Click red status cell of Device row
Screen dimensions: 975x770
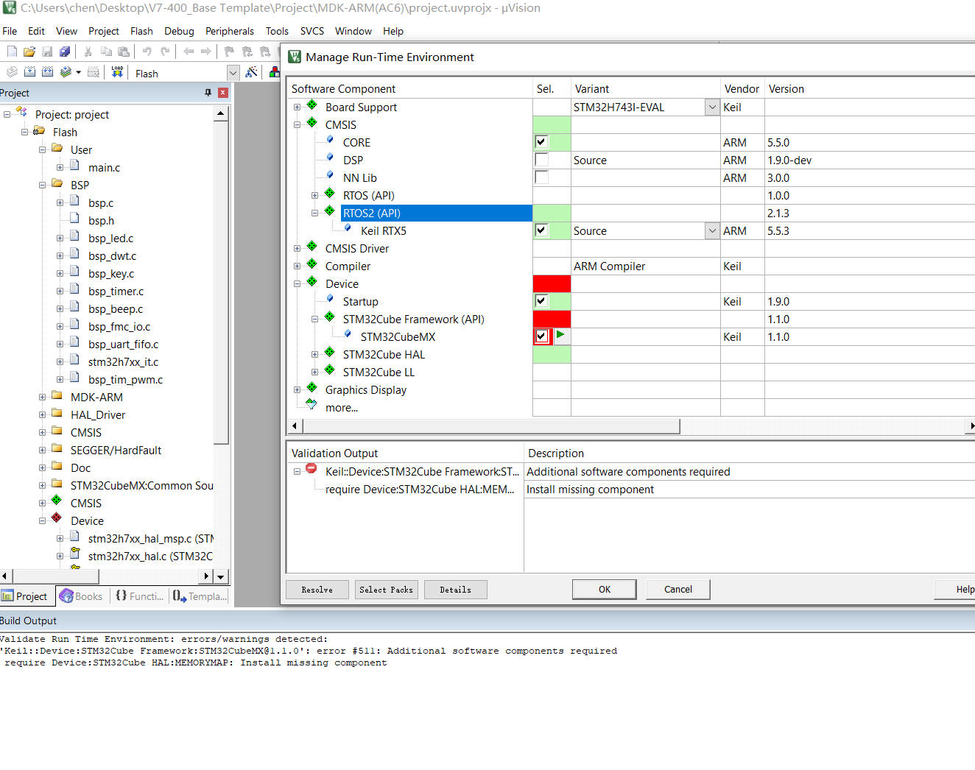pos(552,283)
